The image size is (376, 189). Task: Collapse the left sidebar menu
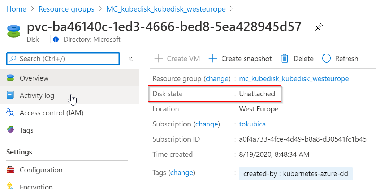(x=130, y=59)
